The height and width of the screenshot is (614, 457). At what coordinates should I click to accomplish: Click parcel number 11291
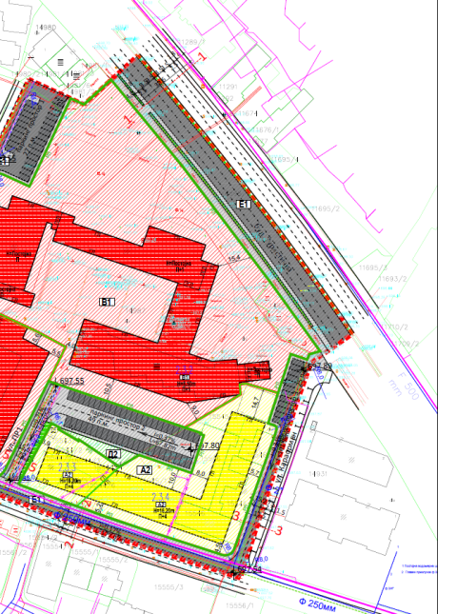pos(228,87)
